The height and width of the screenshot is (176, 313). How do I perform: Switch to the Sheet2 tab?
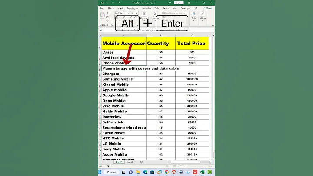click(x=130, y=162)
